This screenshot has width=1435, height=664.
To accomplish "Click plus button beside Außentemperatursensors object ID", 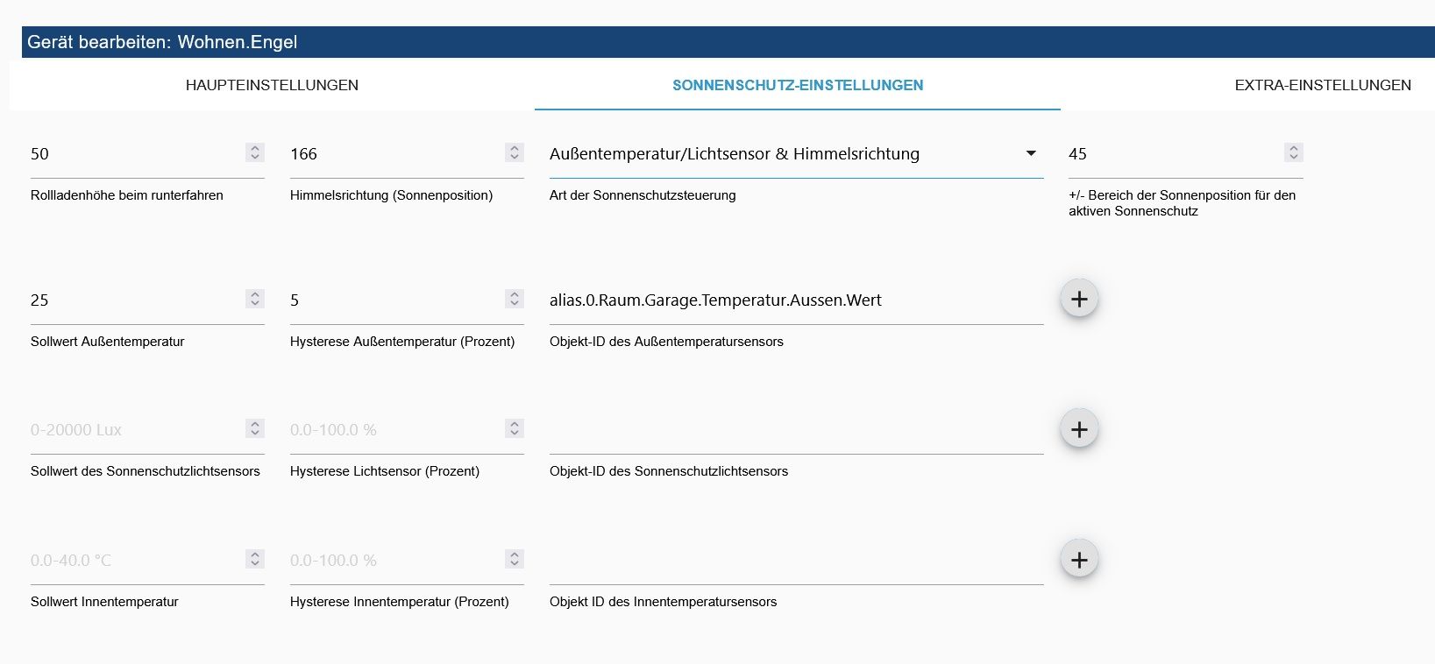I will coord(1079,299).
